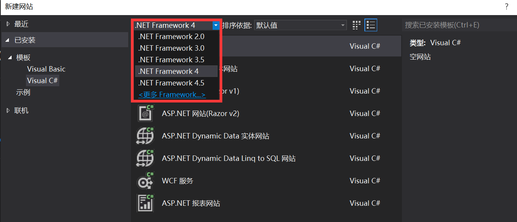Viewport: 517px width, 222px height.
Task: Click Visual C# label in the WCF 服务 row
Action: [365, 181]
